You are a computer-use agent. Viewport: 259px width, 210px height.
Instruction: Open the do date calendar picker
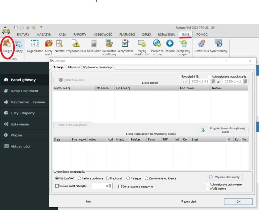(x=246, y=81)
